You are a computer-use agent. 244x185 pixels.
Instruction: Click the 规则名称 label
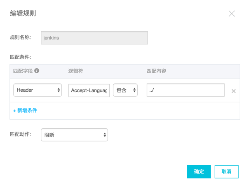[x=21, y=37]
